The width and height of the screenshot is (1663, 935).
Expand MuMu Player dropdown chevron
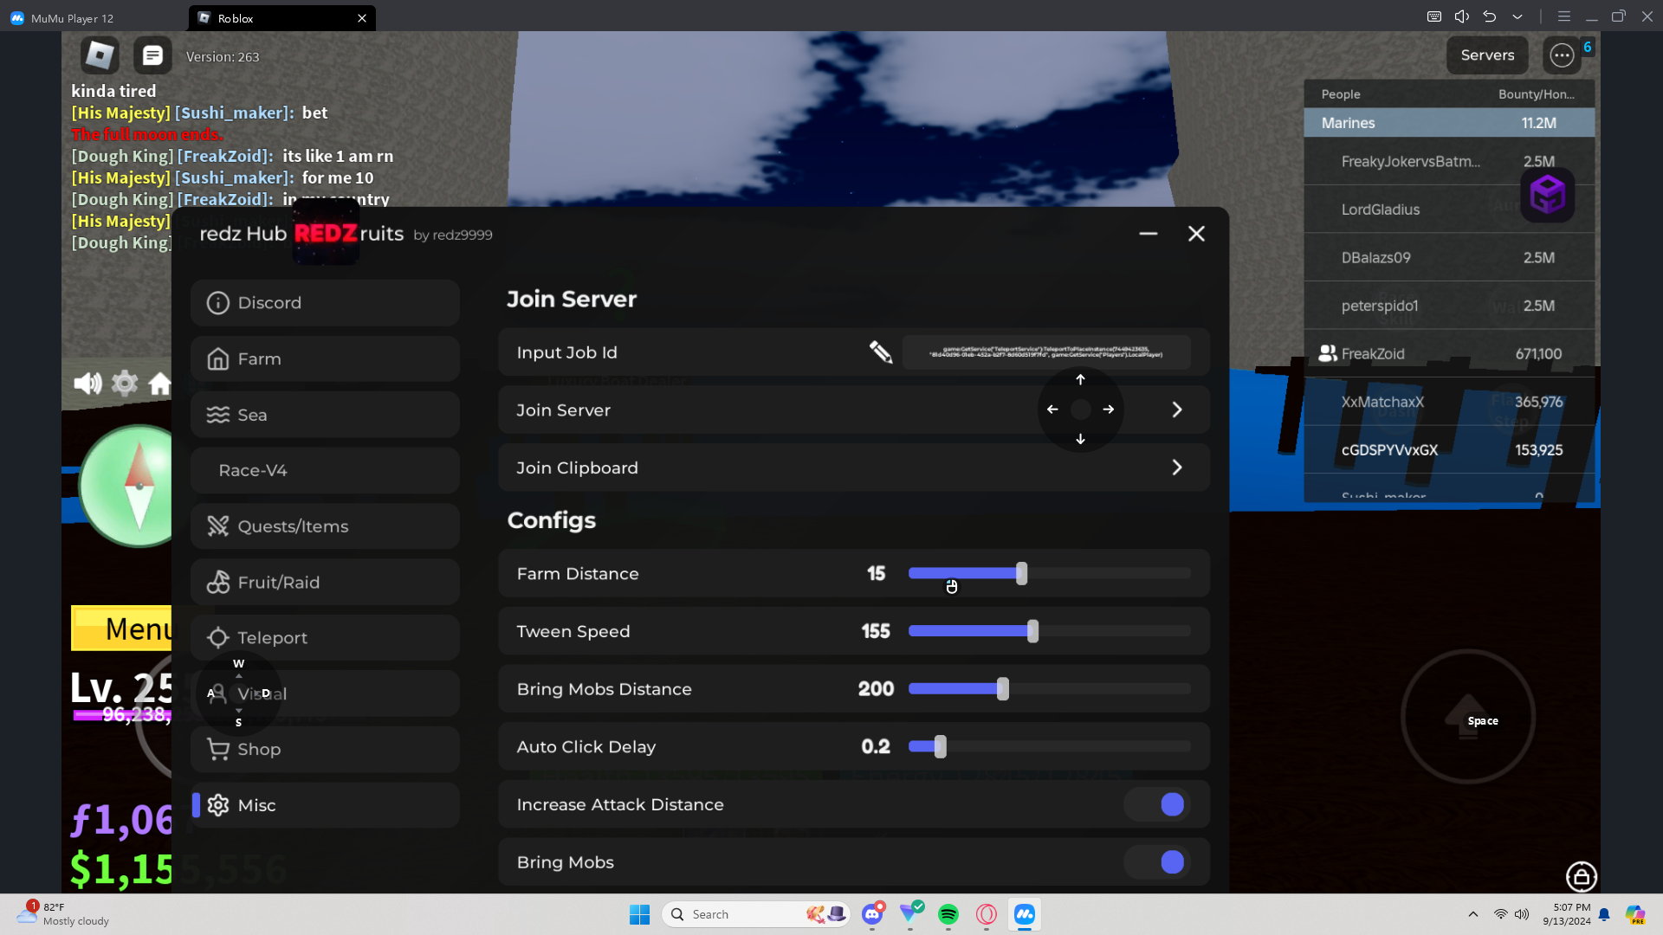tap(1517, 16)
